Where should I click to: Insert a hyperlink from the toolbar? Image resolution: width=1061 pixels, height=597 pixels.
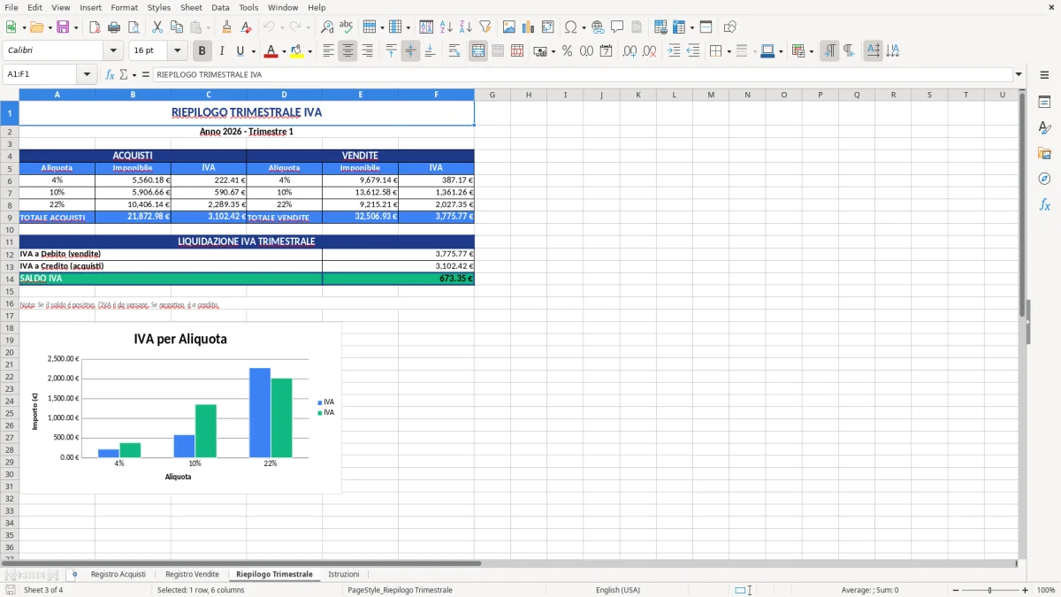pyautogui.click(x=598, y=27)
